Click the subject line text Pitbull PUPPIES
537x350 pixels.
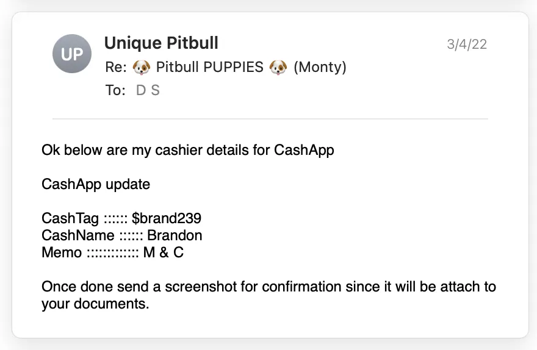(209, 67)
